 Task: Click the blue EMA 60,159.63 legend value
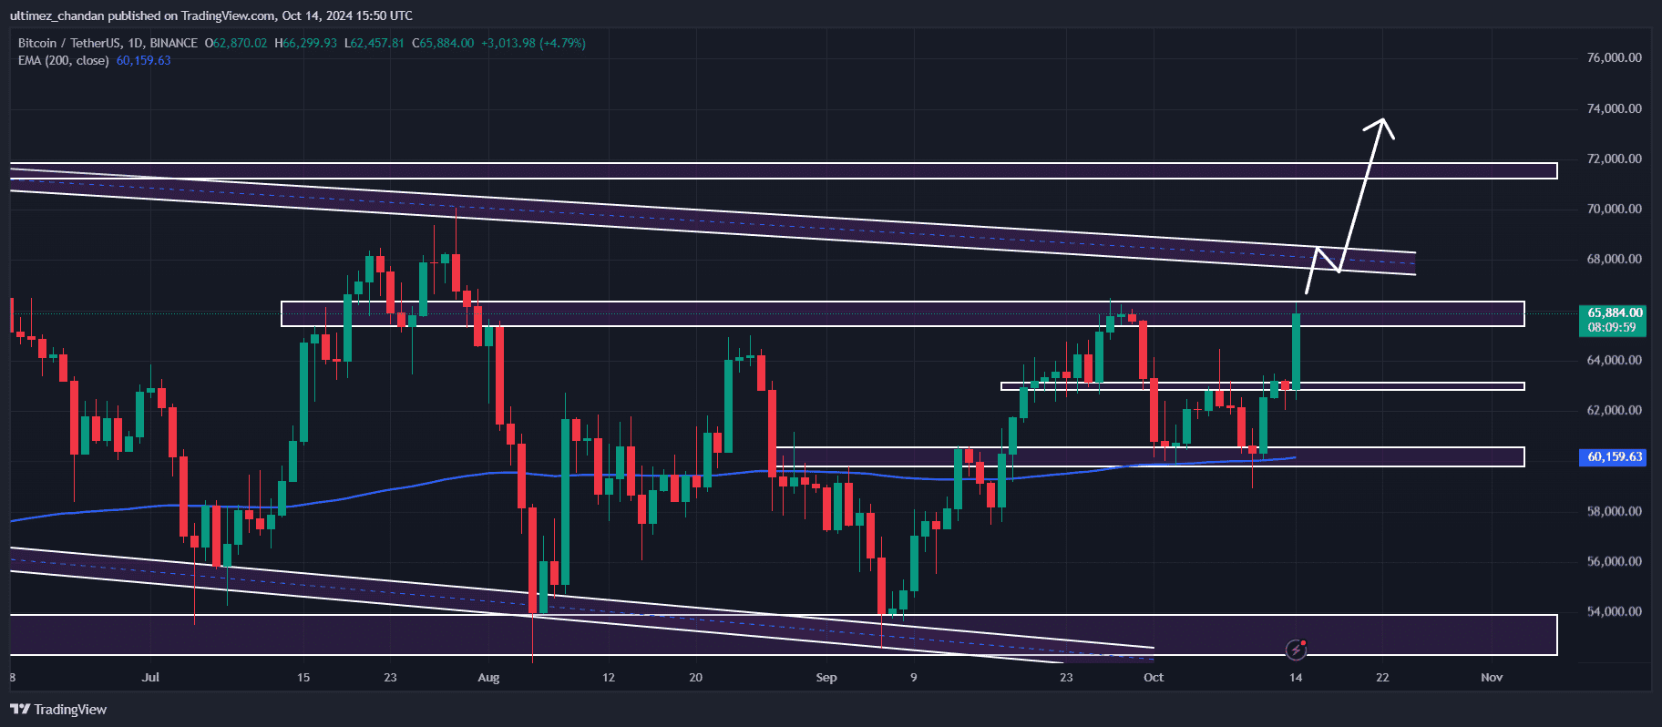(143, 60)
